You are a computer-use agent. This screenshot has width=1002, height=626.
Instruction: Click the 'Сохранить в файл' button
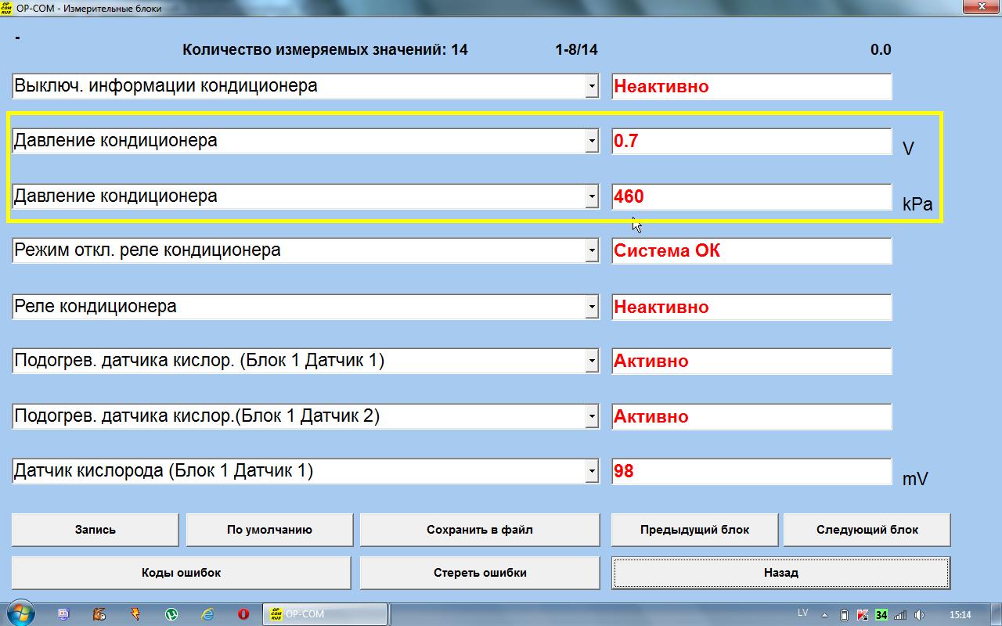[x=479, y=530]
